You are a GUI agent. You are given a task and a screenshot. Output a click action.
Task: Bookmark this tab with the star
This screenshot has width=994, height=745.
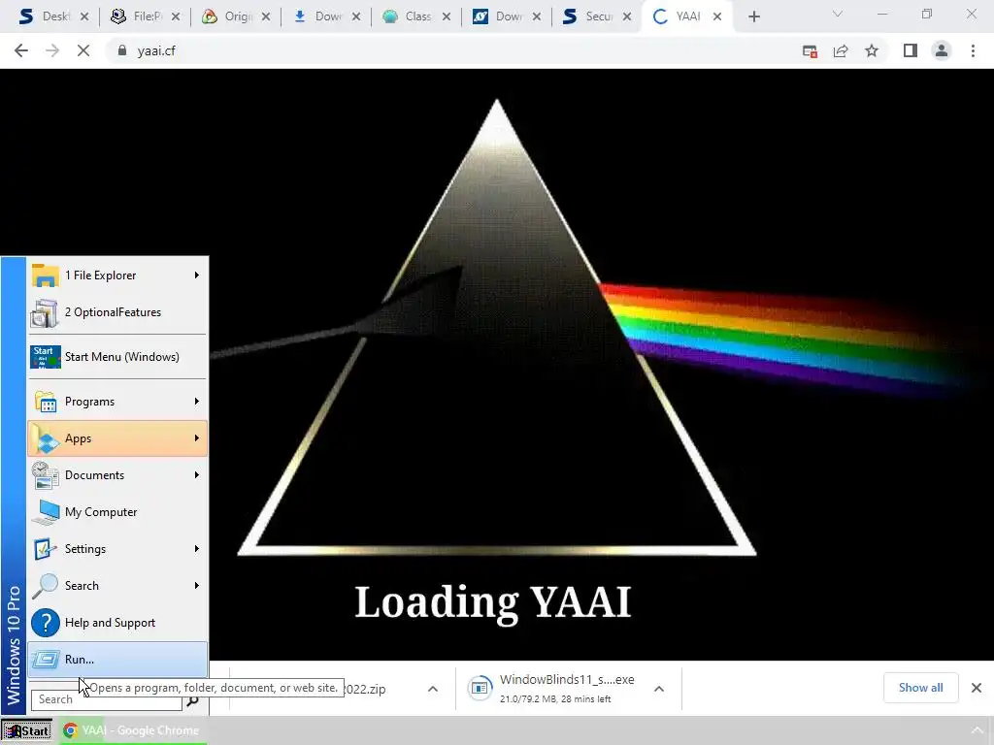(x=872, y=50)
